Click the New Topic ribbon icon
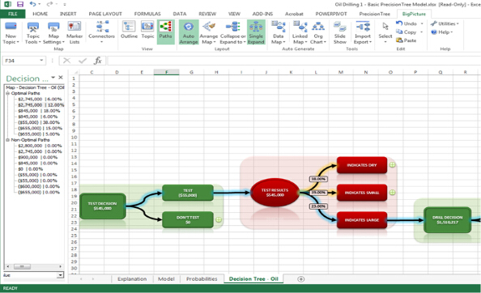Viewport: 481px width, 293px height. [11, 33]
